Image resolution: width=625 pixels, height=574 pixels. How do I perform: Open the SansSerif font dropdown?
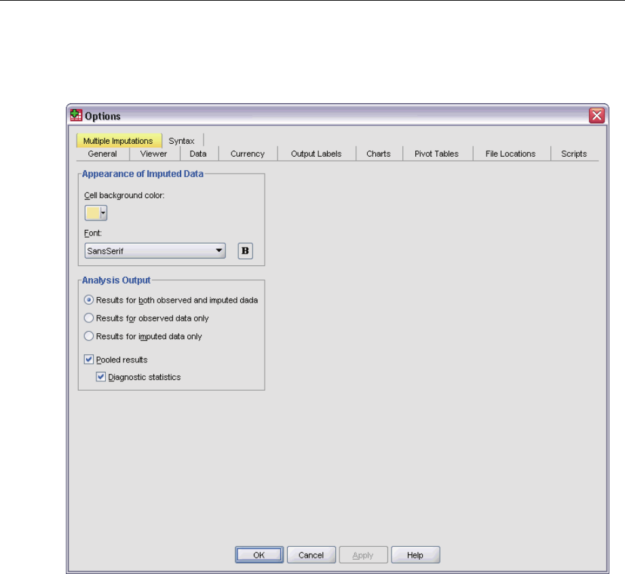[155, 251]
